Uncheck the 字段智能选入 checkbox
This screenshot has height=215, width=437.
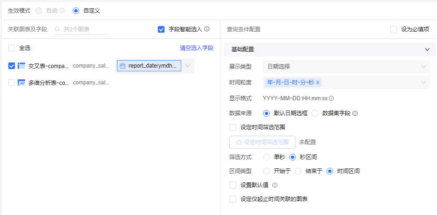point(161,29)
